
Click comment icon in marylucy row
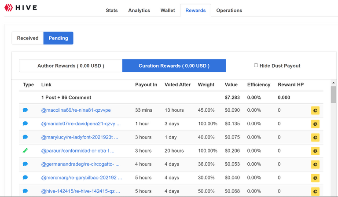coord(25,137)
